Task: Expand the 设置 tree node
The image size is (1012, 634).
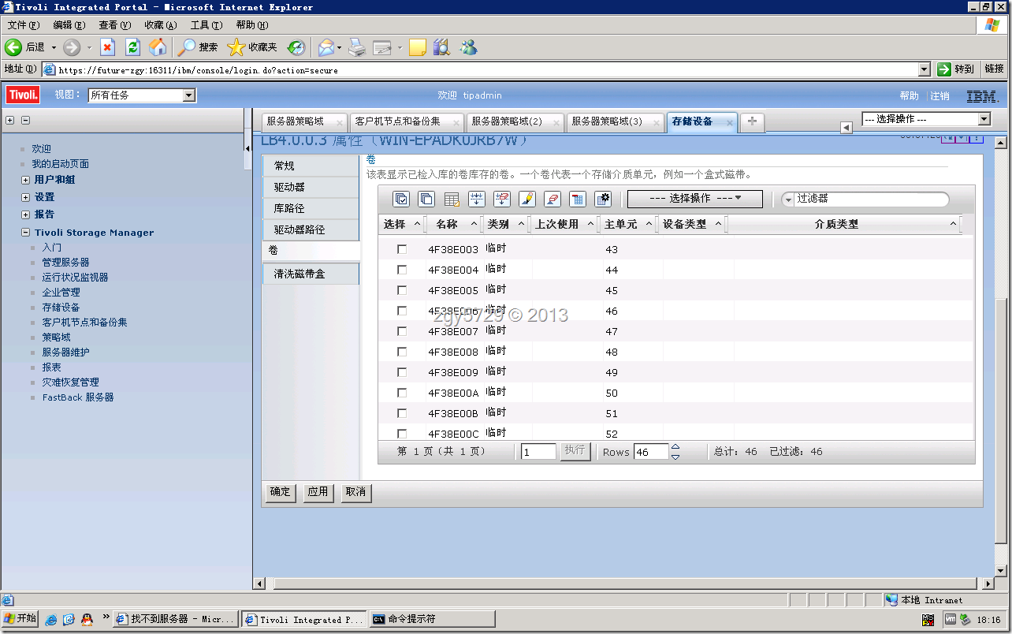Action: coord(26,197)
